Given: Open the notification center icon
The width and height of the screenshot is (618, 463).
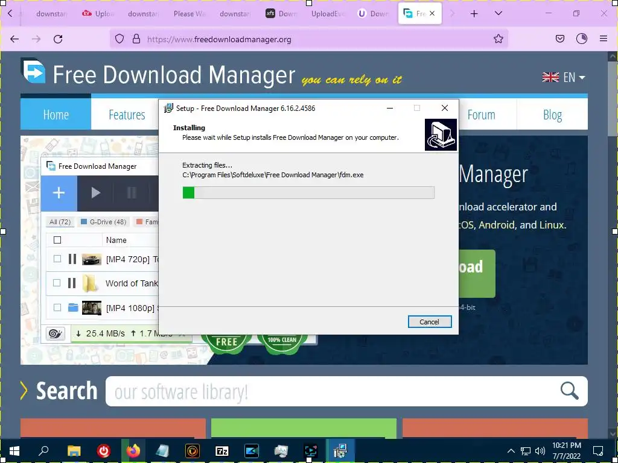Looking at the screenshot, I should click(598, 451).
